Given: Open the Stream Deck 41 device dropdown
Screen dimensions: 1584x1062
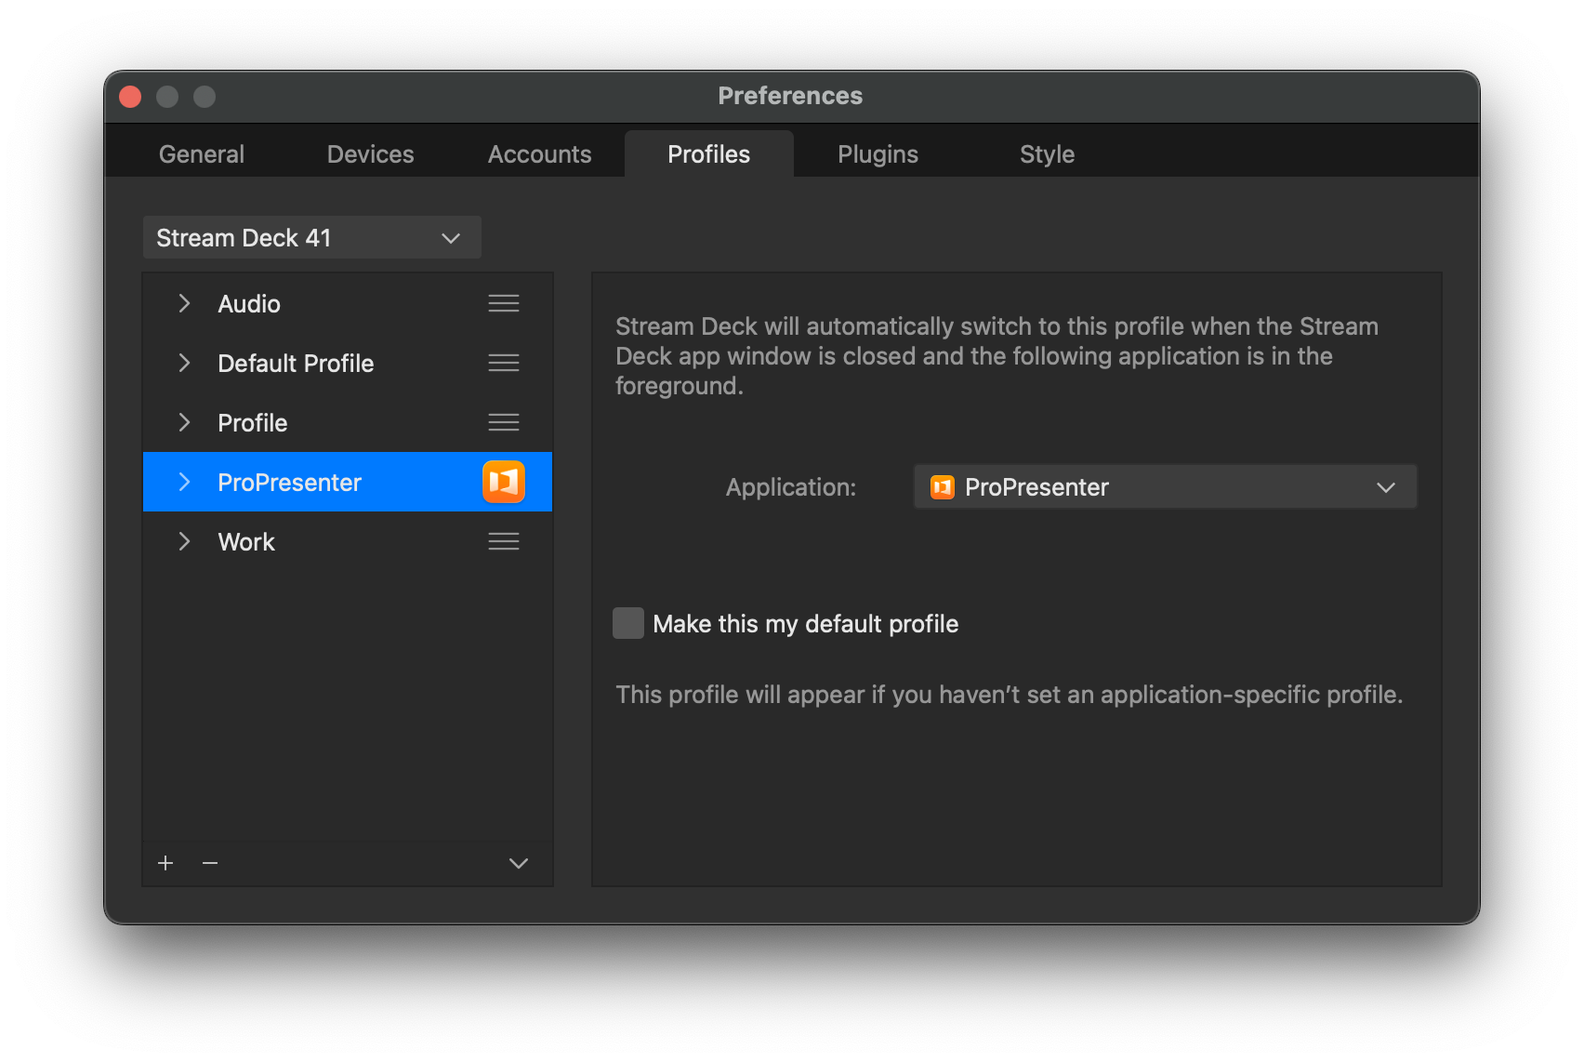Looking at the screenshot, I should click(x=312, y=238).
